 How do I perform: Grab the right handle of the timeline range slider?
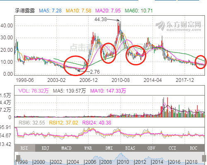[x=204, y=158]
